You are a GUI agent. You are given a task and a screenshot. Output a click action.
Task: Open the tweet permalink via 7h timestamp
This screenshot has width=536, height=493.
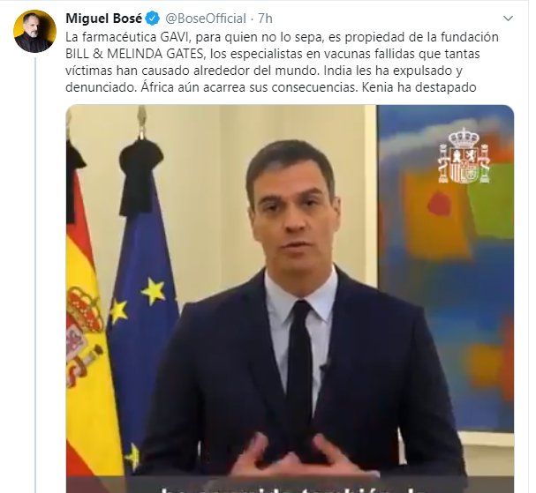click(265, 19)
